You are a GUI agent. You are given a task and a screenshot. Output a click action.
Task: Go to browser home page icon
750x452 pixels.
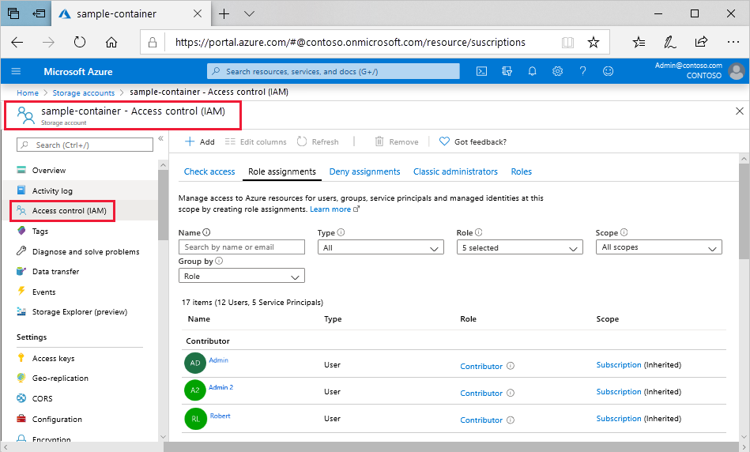pyautogui.click(x=111, y=42)
